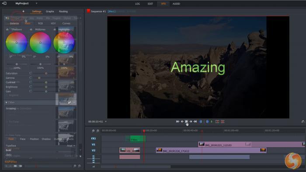Image resolution: width=306 pixels, height=172 pixels.
Task: Reset Brightness with its circular arrow icon
Action: point(31,87)
